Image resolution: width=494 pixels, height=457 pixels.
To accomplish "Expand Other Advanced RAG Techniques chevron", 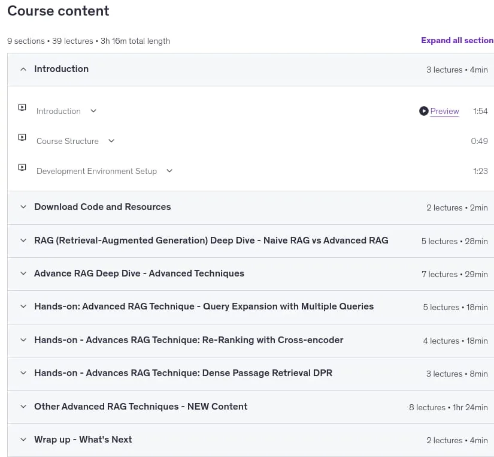I will tap(23, 407).
